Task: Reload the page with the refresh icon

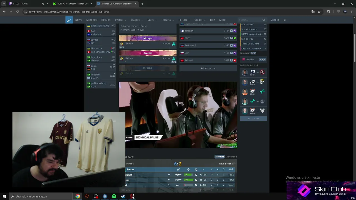Action: [18, 12]
